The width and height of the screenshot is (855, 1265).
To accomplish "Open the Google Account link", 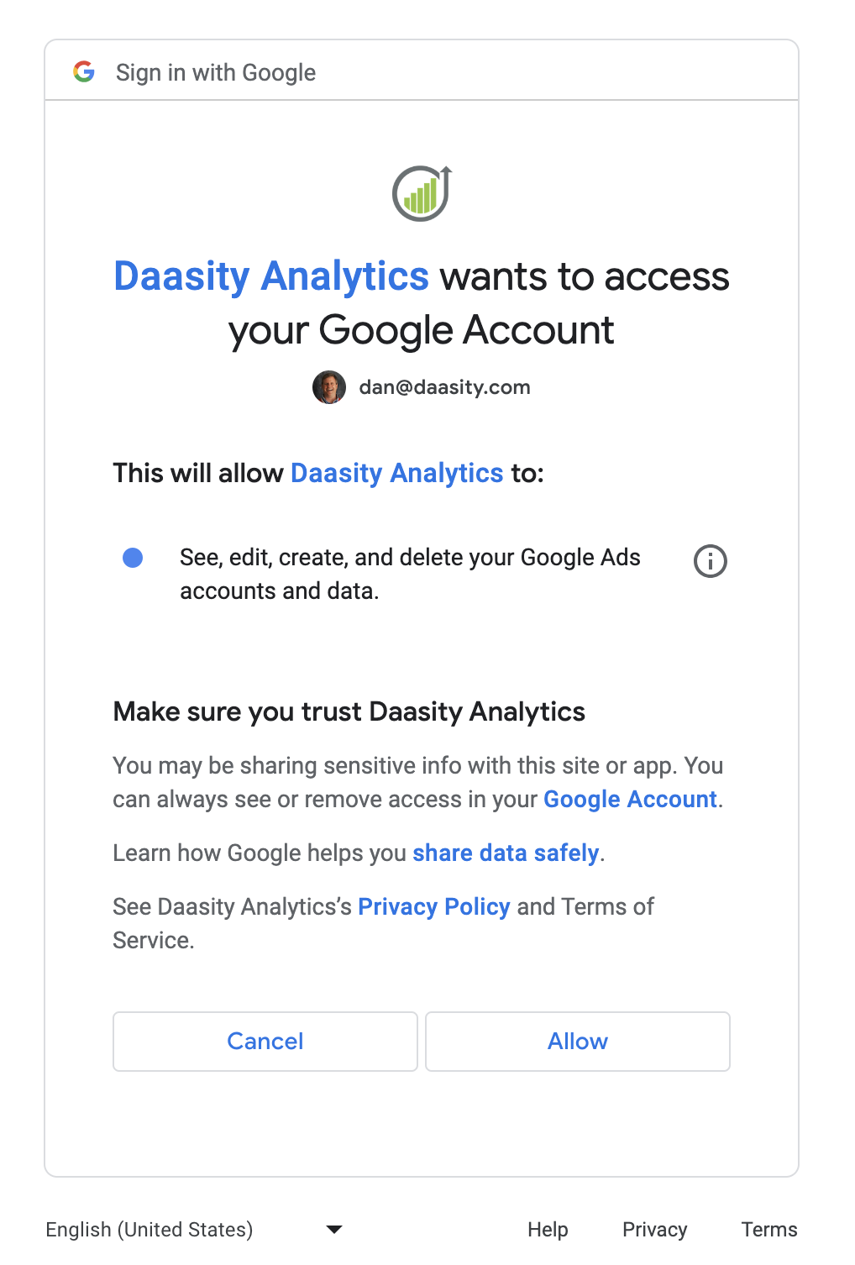I will tap(630, 799).
